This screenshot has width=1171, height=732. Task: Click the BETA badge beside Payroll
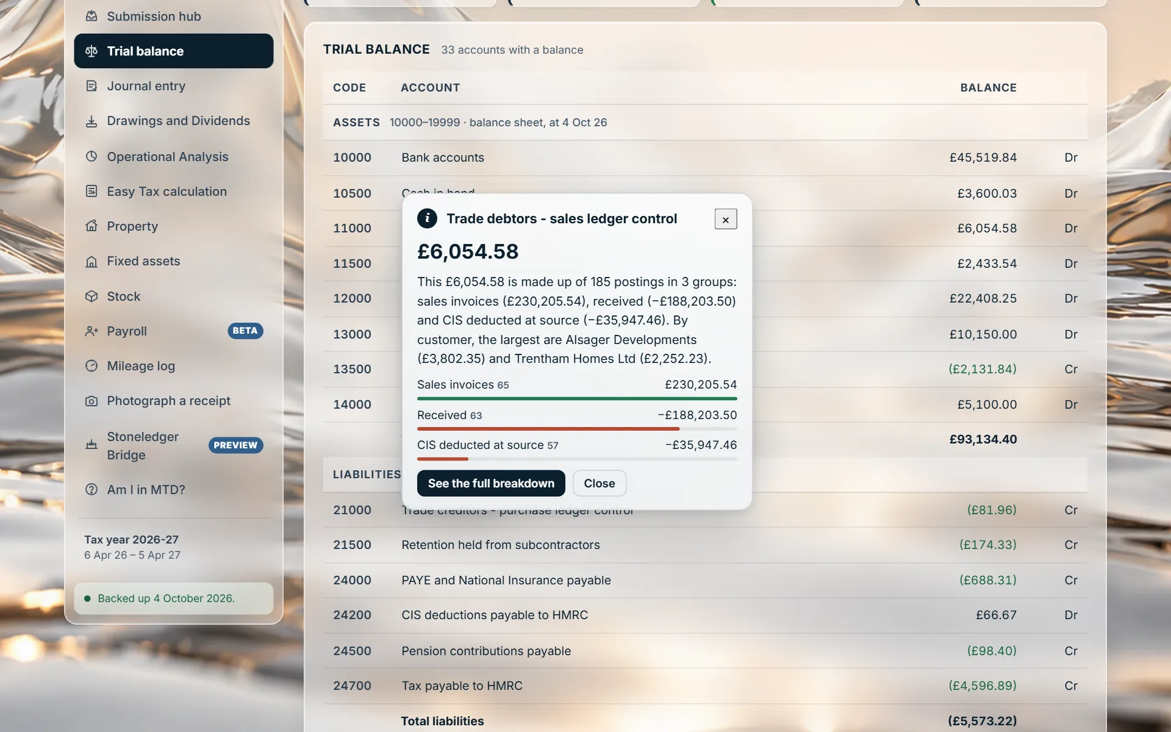[x=245, y=331]
